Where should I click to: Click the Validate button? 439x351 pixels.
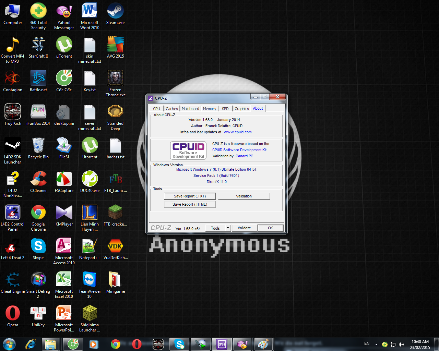point(244,228)
